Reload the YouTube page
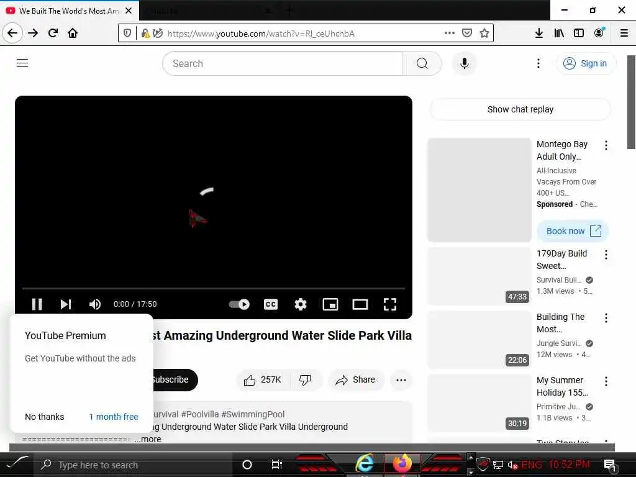This screenshot has width=636, height=477. [x=53, y=33]
